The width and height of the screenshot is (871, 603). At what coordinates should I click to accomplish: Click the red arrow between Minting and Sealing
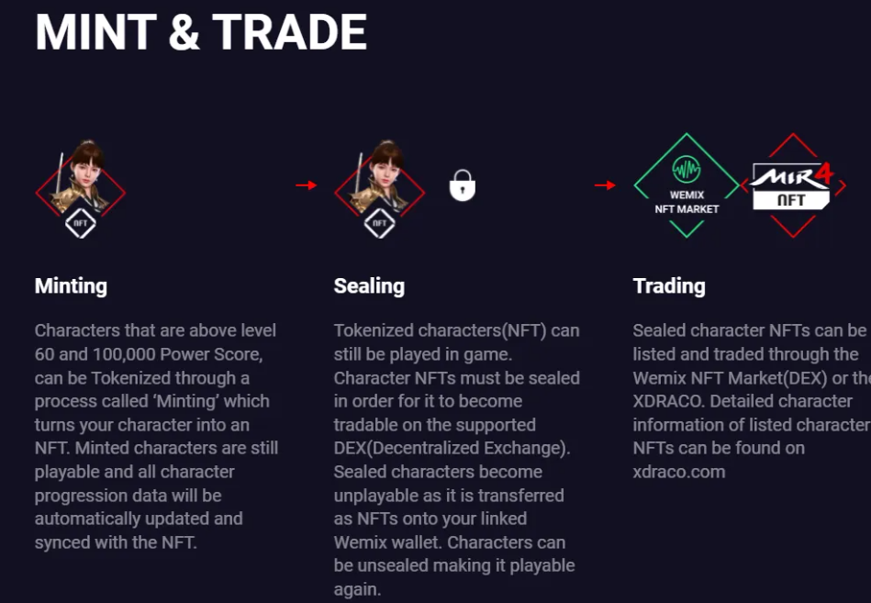pyautogui.click(x=306, y=185)
